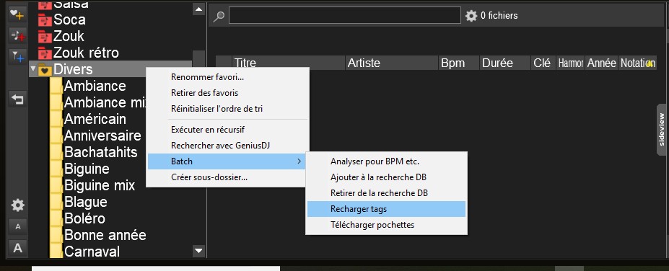The image size is (669, 271).
Task: Click the large A font size icon
Action: [17, 247]
